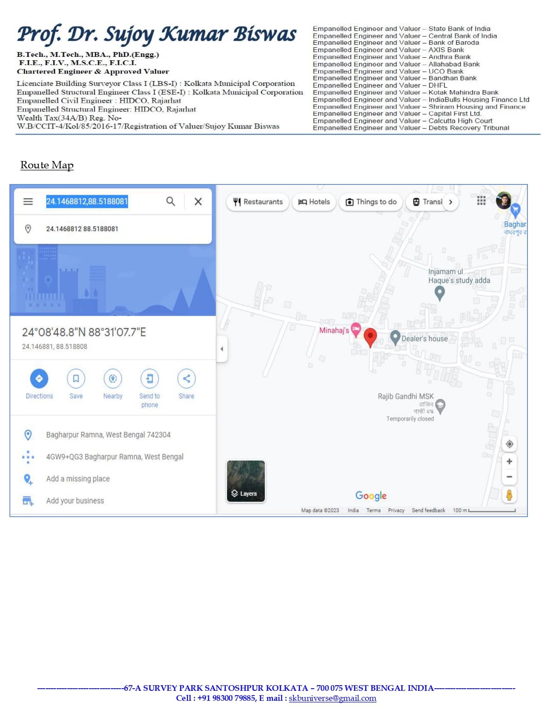The image size is (553, 716).
Task: Toggle the 100 m map scale
Action: click(x=484, y=510)
